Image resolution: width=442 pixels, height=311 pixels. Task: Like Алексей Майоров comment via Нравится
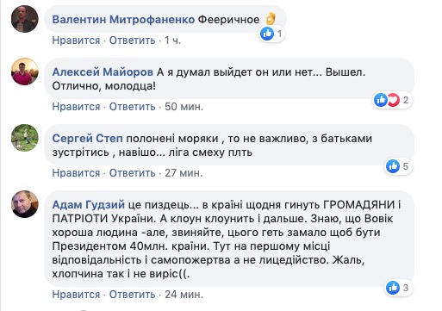tap(76, 107)
